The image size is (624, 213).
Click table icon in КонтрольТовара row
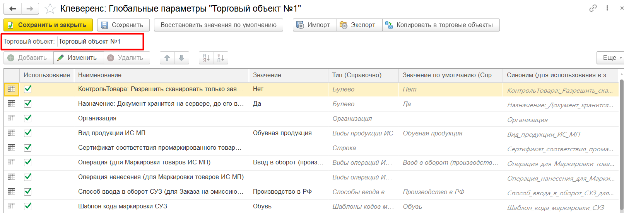[12, 89]
